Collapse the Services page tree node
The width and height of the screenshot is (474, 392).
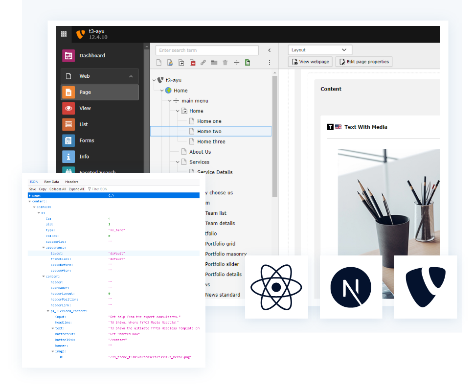178,162
